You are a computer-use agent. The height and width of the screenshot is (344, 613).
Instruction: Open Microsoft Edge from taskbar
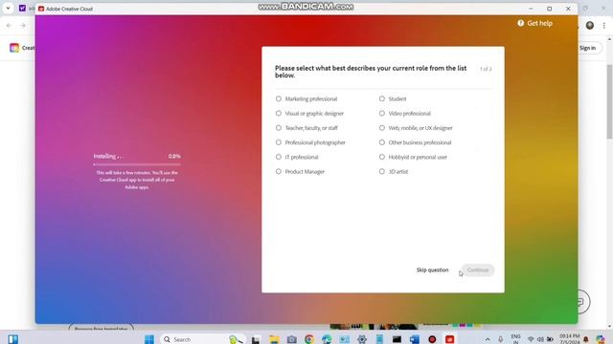(x=327, y=339)
